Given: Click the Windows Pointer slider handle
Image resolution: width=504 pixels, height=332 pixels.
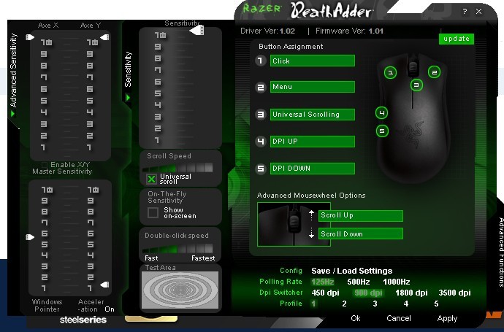Looking at the screenshot, I should 30,237.
